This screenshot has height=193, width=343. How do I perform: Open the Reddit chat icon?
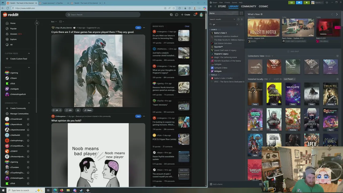pos(177,14)
